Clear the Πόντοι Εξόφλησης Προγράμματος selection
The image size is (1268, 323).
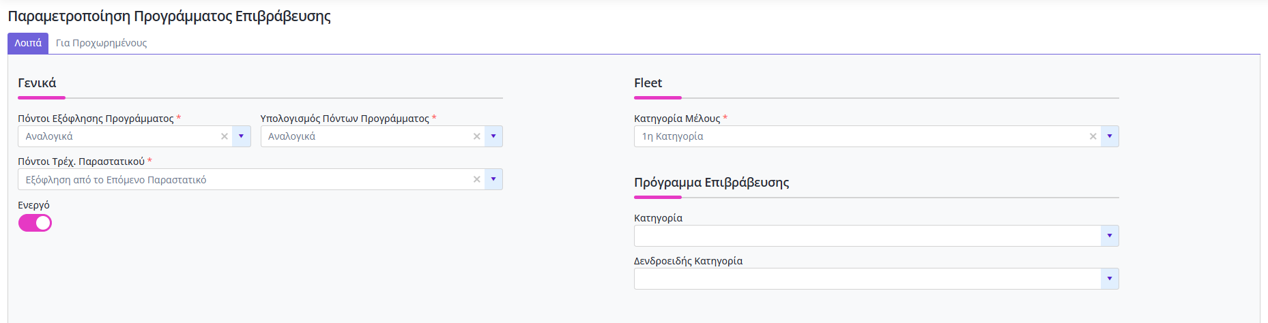pos(224,136)
